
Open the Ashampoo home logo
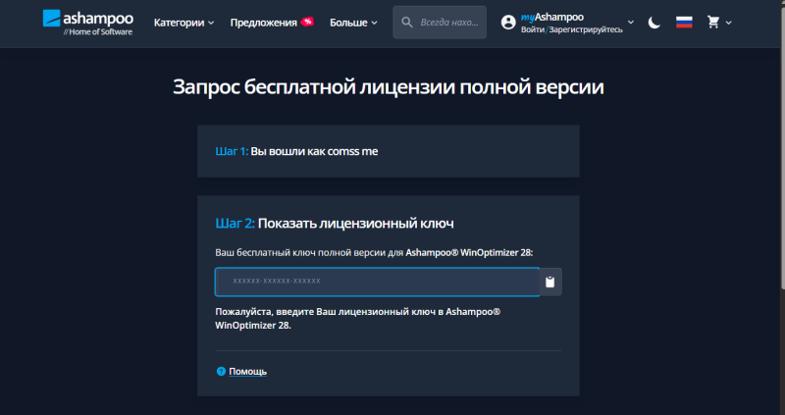pos(88,23)
